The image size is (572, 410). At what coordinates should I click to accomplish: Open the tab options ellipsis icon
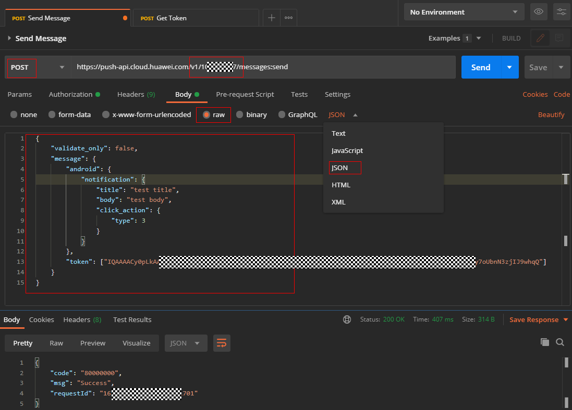click(288, 18)
